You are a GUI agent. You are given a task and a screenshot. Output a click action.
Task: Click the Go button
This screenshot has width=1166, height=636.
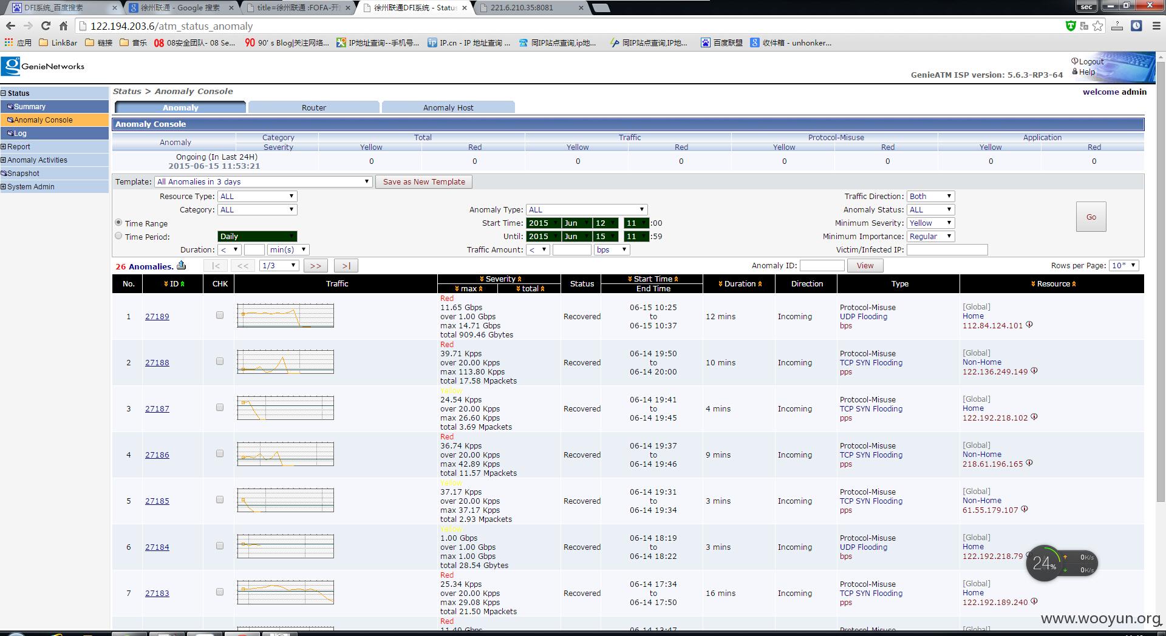pyautogui.click(x=1091, y=217)
